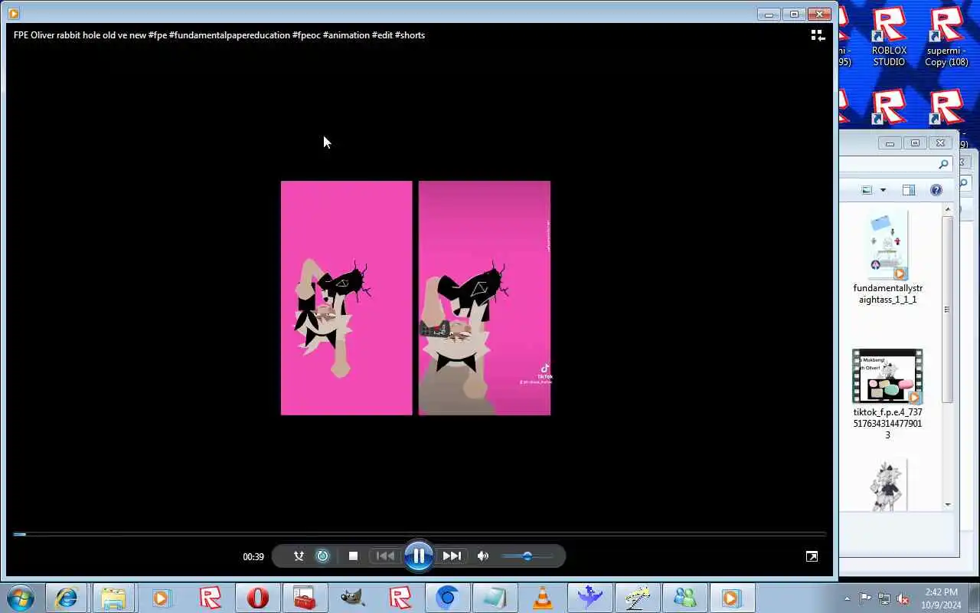The image size is (980, 613).
Task: Select the character image thumbnail at the bottom of Explorer
Action: click(887, 485)
